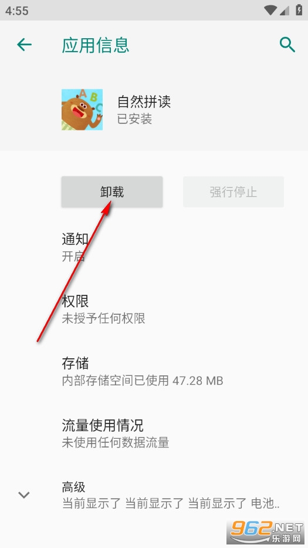This screenshot has width=308, height=548.
Task: Tap the Wi-Fi status icon
Action: click(x=270, y=11)
